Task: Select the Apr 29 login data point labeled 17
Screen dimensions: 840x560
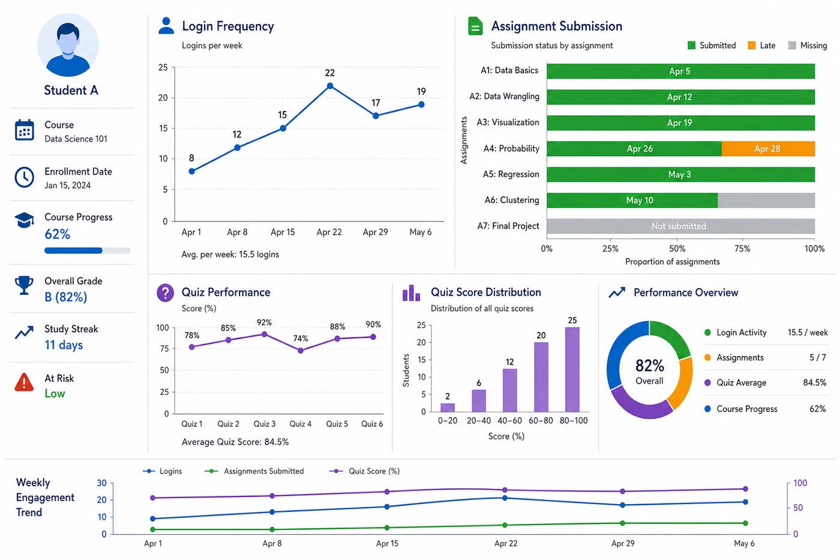Action: click(376, 116)
